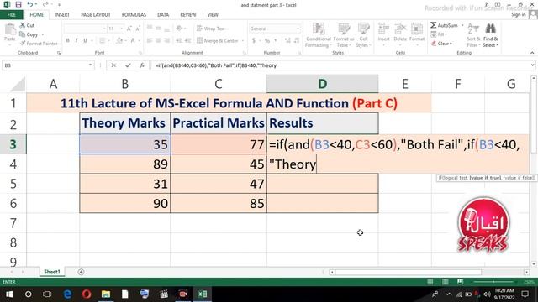
Task: Click Sign in link
Action: 518,15
